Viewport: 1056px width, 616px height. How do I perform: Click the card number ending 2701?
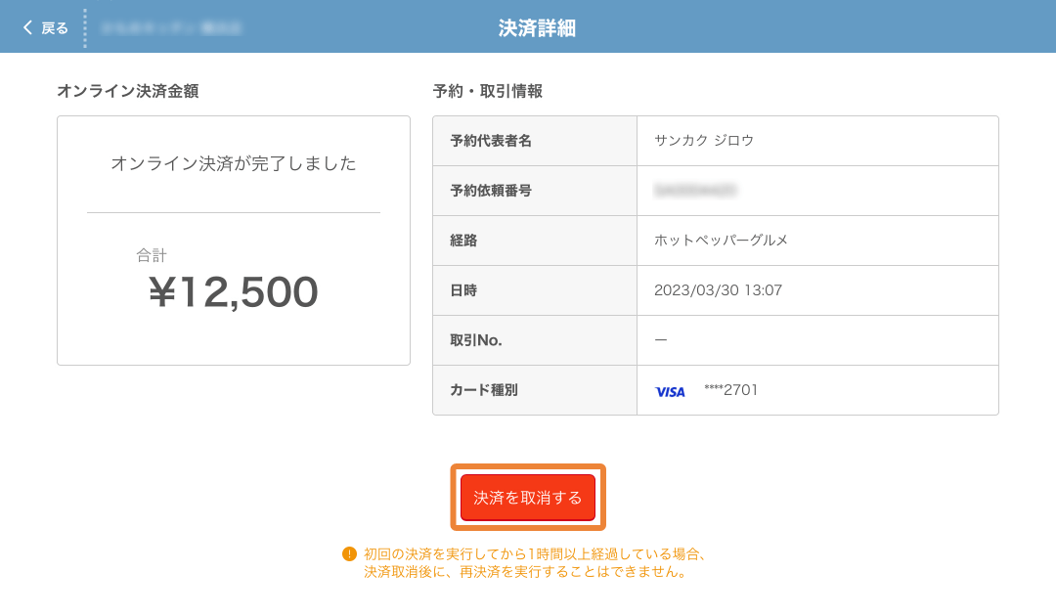pyautogui.click(x=731, y=390)
